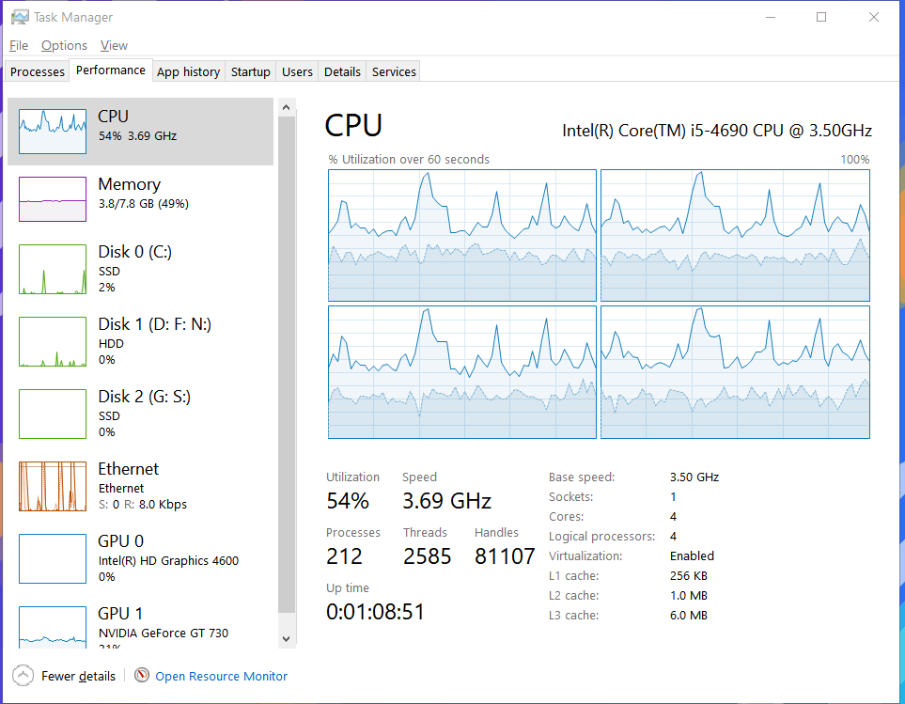Click 'NVIDIA GeForce GT 730' text
The height and width of the screenshot is (704, 905).
[164, 633]
